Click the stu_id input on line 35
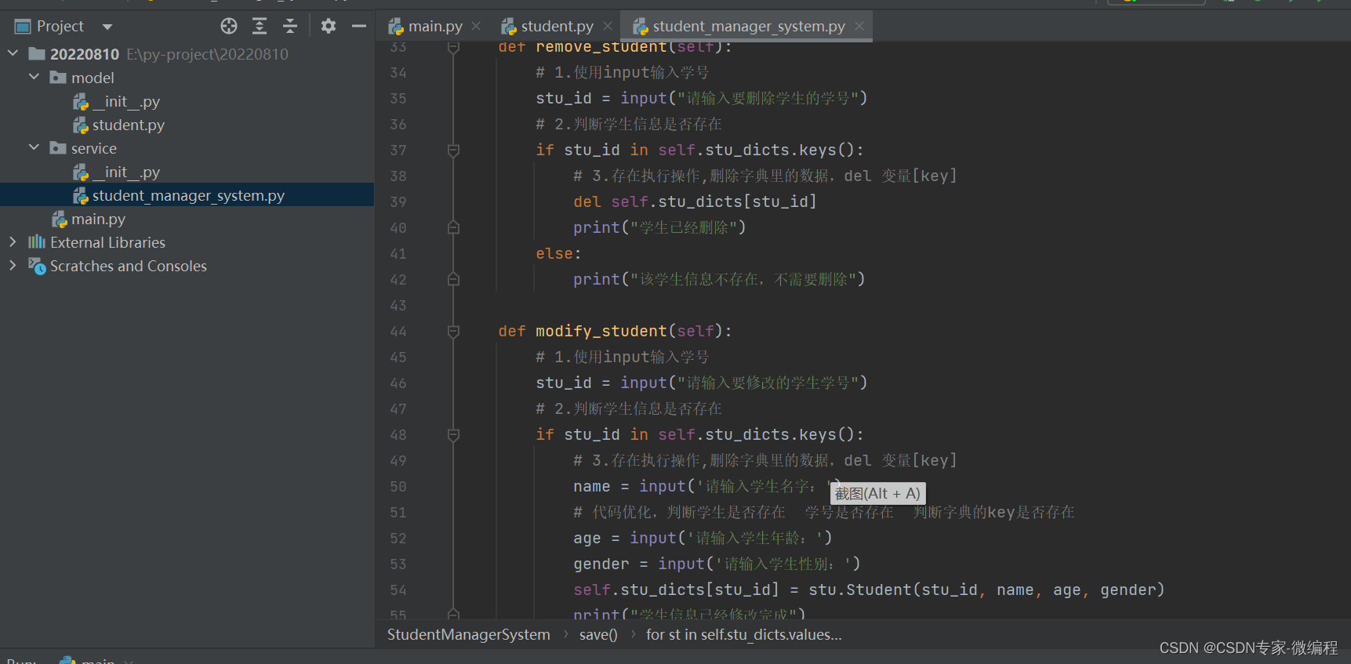 702,98
